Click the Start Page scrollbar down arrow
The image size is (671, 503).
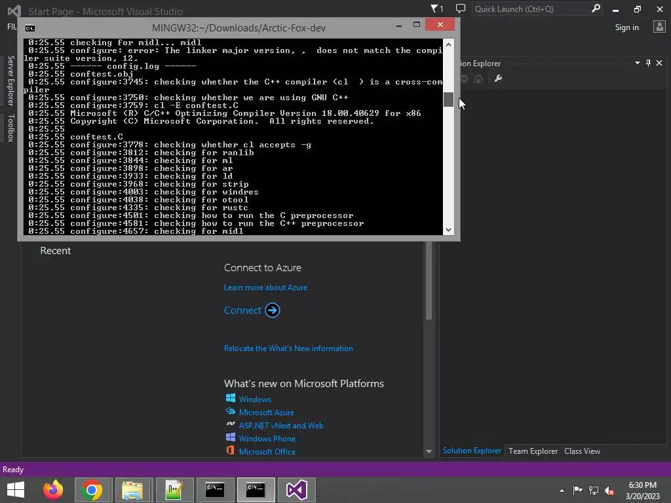click(x=429, y=452)
